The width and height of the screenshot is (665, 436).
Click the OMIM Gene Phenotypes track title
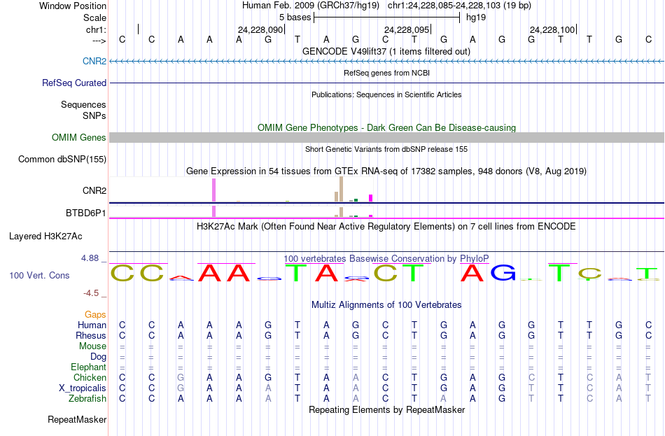(x=386, y=127)
